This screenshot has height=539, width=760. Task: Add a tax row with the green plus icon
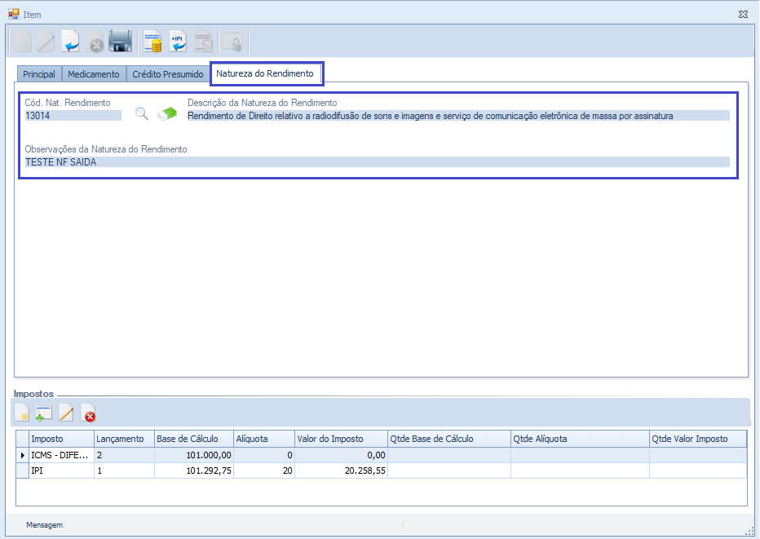click(x=44, y=413)
